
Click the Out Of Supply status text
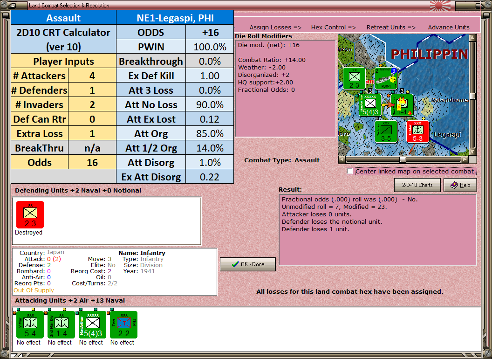(34, 290)
